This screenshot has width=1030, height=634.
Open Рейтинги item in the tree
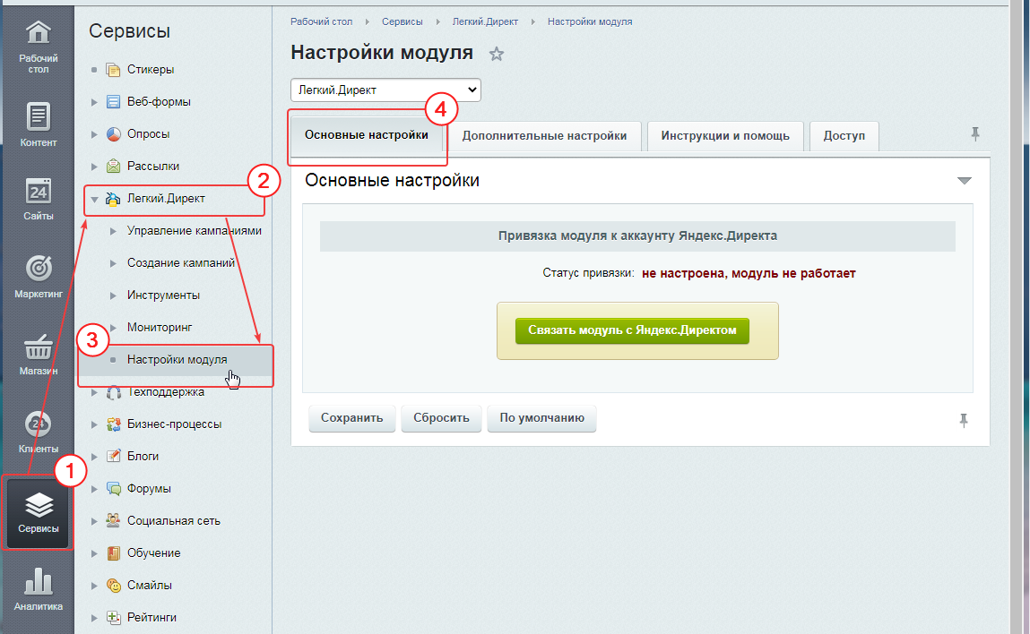pyautogui.click(x=151, y=618)
